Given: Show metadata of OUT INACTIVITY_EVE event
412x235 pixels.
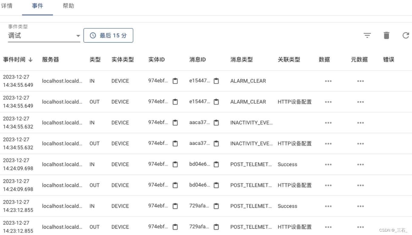Looking at the screenshot, I should click(x=360, y=143).
